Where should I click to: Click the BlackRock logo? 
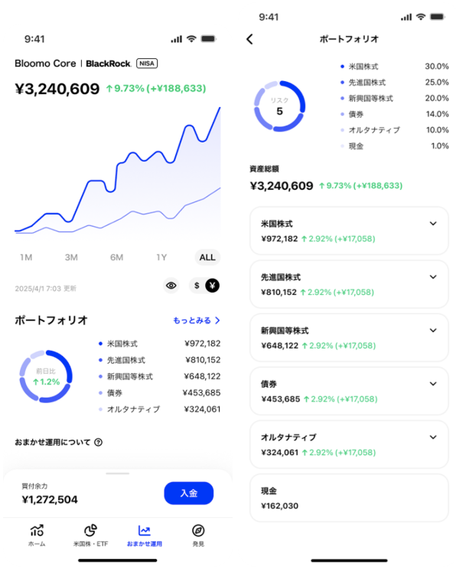(109, 64)
